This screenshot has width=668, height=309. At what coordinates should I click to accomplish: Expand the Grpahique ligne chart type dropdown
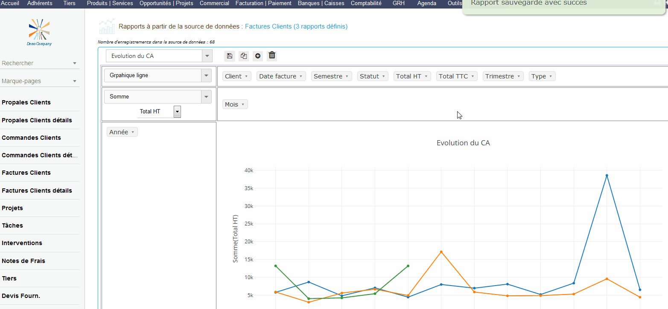(x=207, y=75)
